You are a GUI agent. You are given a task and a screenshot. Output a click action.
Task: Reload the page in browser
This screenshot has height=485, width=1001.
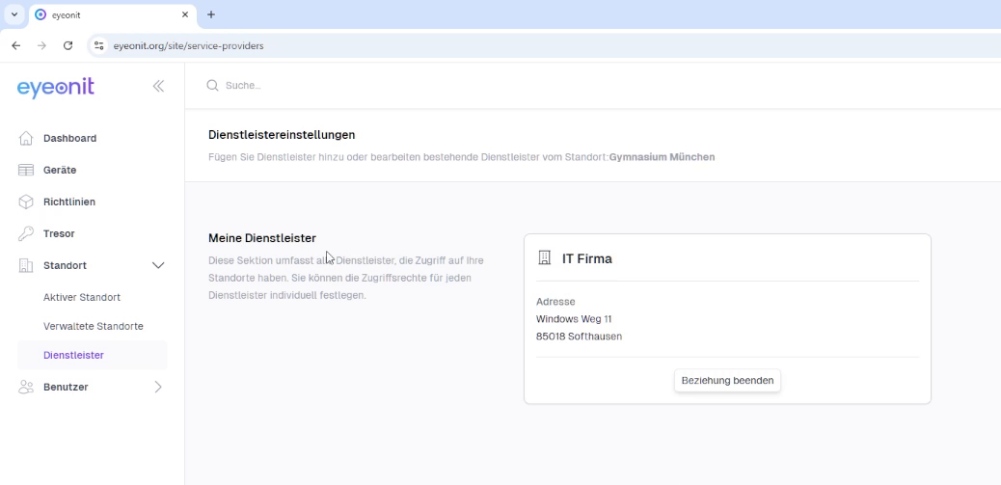click(68, 45)
